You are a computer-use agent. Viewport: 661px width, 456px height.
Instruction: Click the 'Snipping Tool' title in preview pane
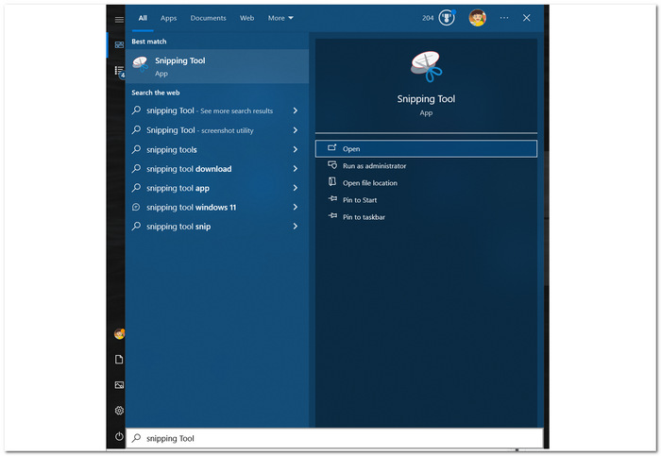click(426, 99)
